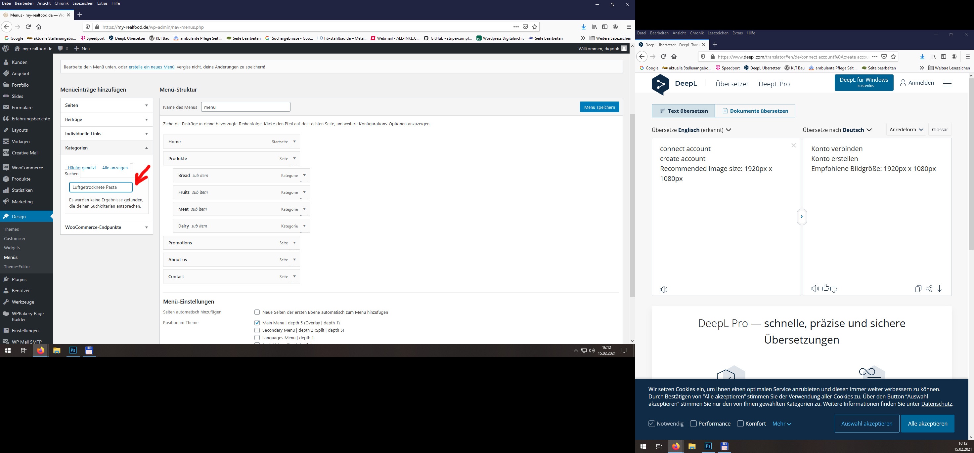
Task: Open Customizer under Design submenu
Action: point(15,238)
